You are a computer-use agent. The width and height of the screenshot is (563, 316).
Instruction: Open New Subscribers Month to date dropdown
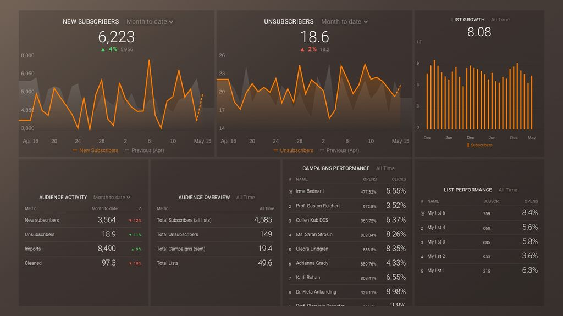click(150, 21)
